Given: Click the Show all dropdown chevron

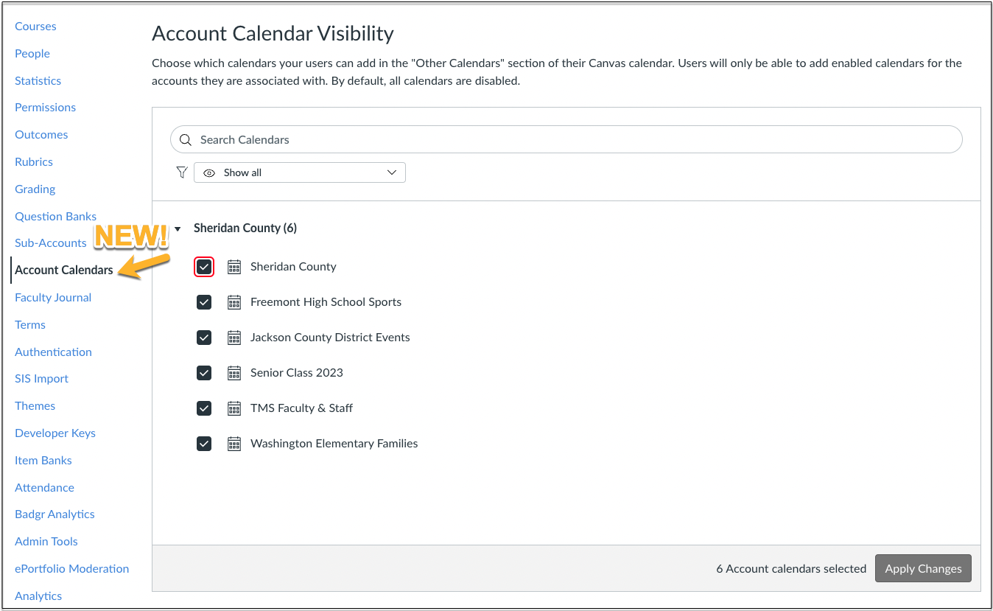Looking at the screenshot, I should click(392, 172).
